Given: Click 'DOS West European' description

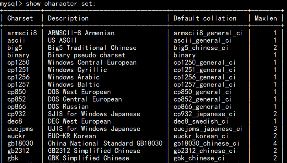Looking at the screenshot, I should click(x=79, y=92).
